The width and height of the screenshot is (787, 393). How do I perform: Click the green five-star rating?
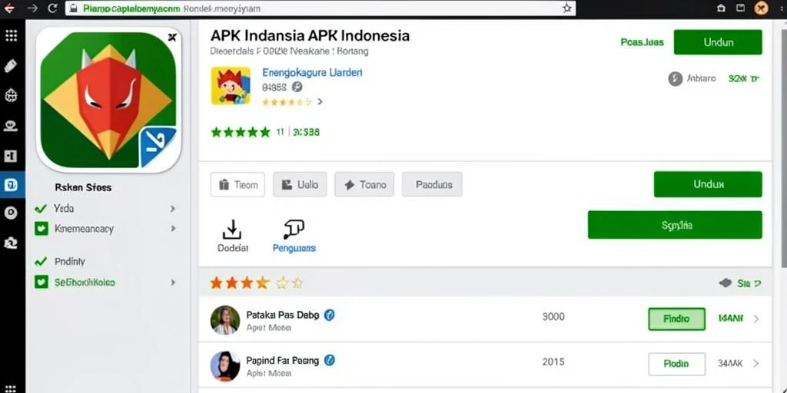tap(241, 132)
